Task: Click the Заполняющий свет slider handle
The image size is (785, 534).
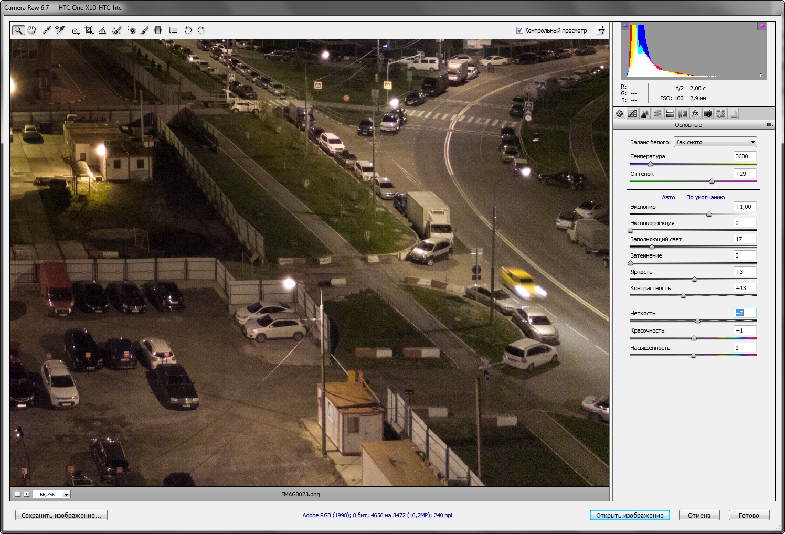Action: tap(652, 247)
